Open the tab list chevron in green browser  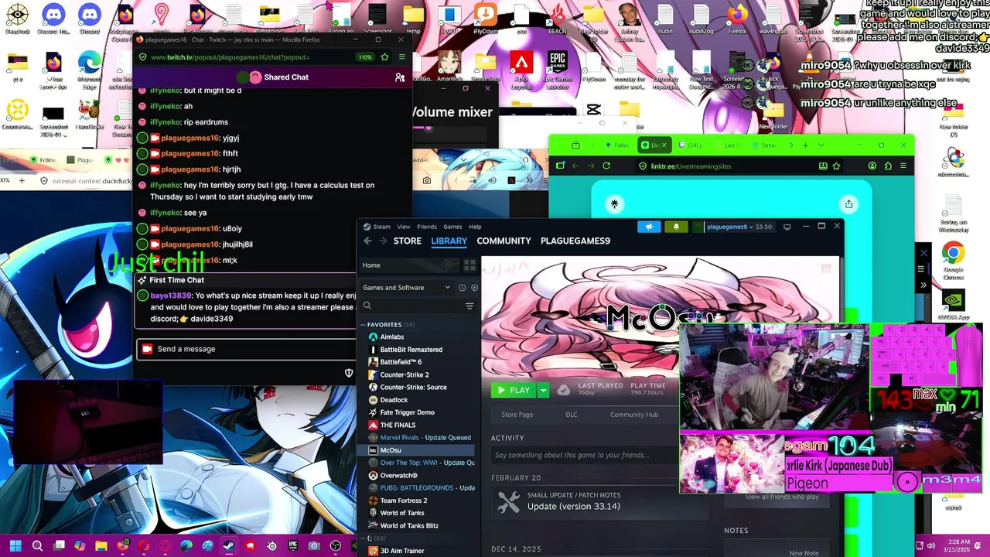[821, 145]
